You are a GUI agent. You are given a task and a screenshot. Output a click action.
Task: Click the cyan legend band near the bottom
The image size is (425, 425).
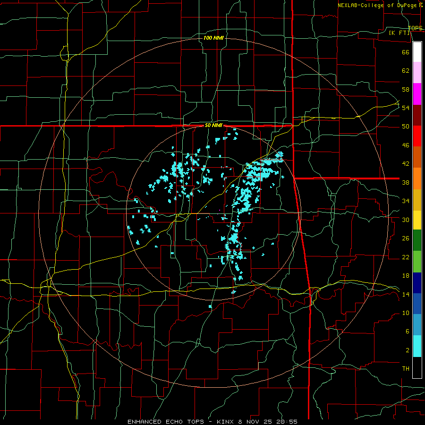coord(417,346)
